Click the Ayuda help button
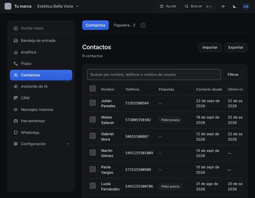Image resolution: width=255 pixels, height=198 pixels. point(168,6)
